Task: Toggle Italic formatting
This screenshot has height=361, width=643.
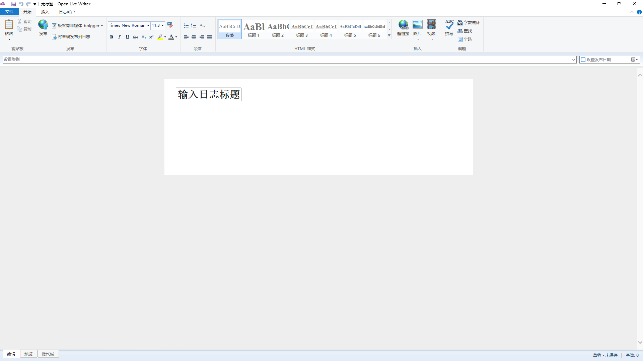Action: point(119,37)
